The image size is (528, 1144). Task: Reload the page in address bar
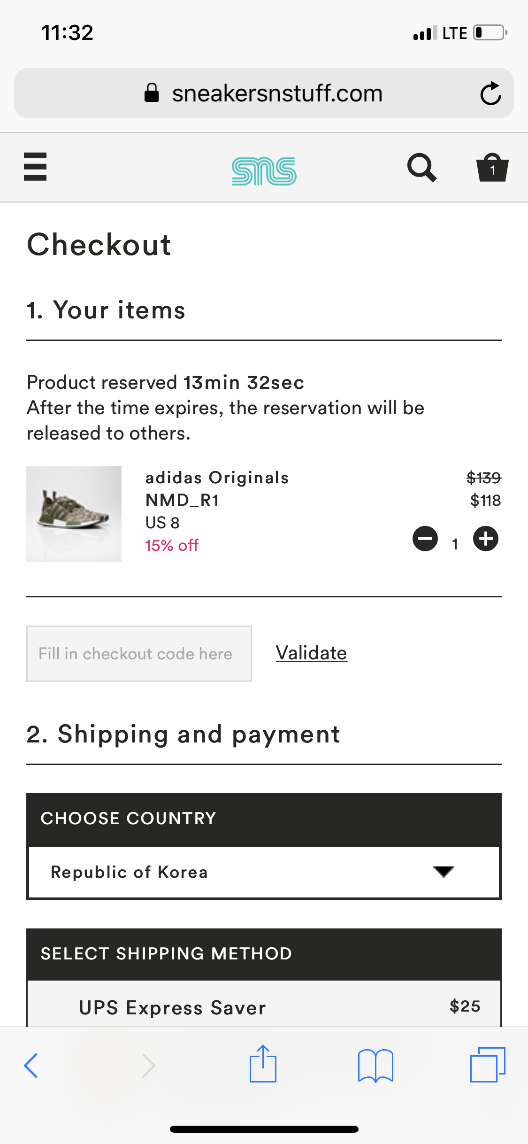tap(490, 93)
